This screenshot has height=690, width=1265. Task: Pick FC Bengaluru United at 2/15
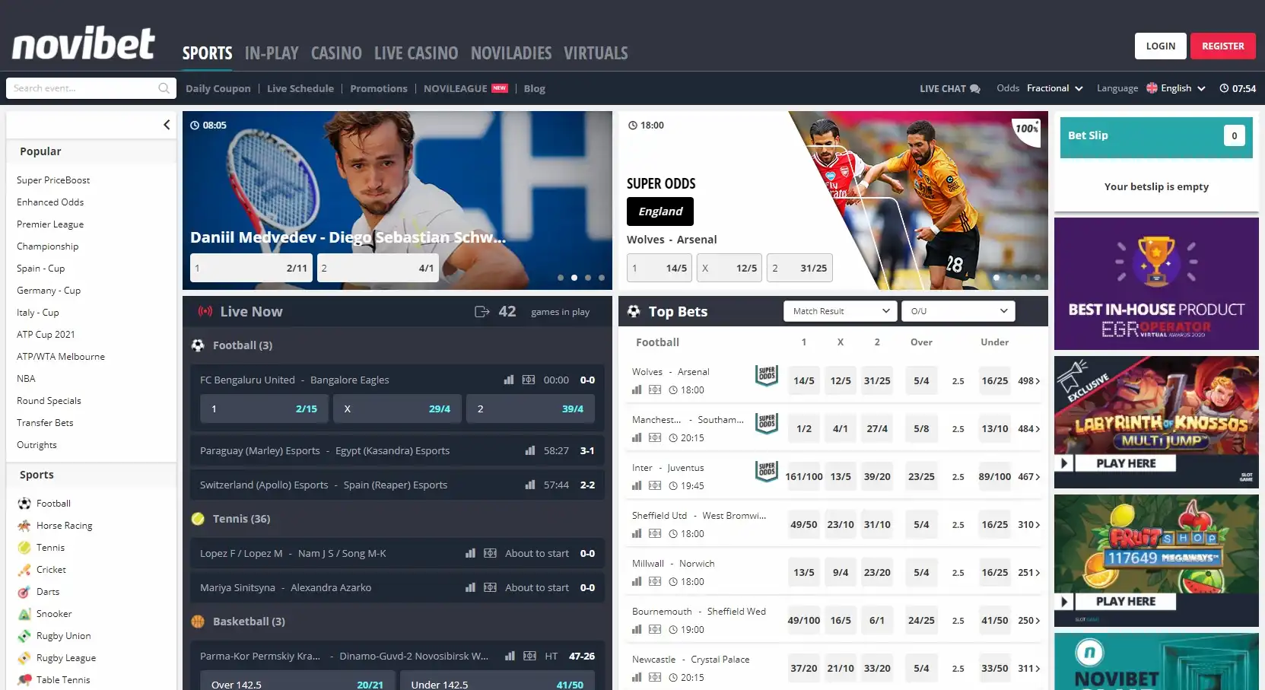[264, 409]
